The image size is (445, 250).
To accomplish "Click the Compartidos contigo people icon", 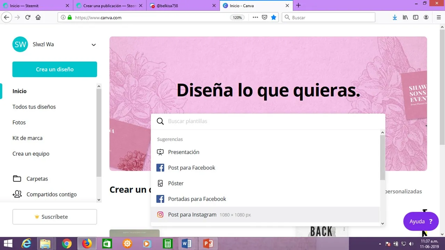I will (17, 194).
